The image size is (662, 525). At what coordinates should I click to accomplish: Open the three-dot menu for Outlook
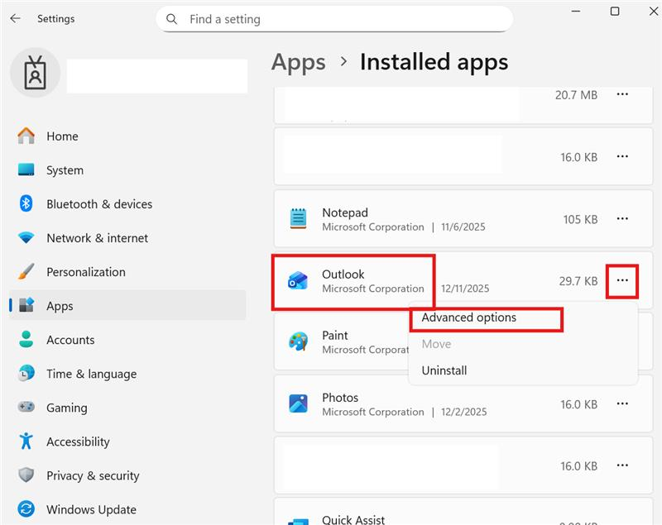coord(622,280)
